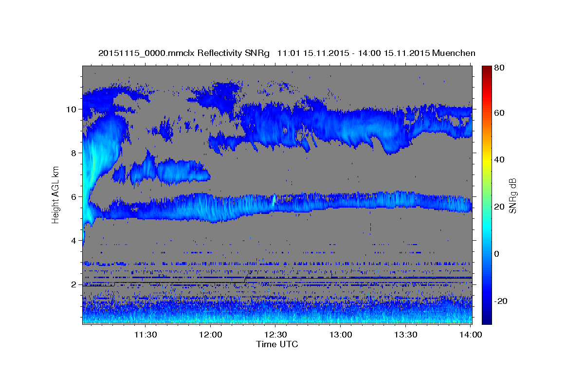Image resolution: width=584 pixels, height=389 pixels.
Task: Click the plot title text
Action: (287, 53)
